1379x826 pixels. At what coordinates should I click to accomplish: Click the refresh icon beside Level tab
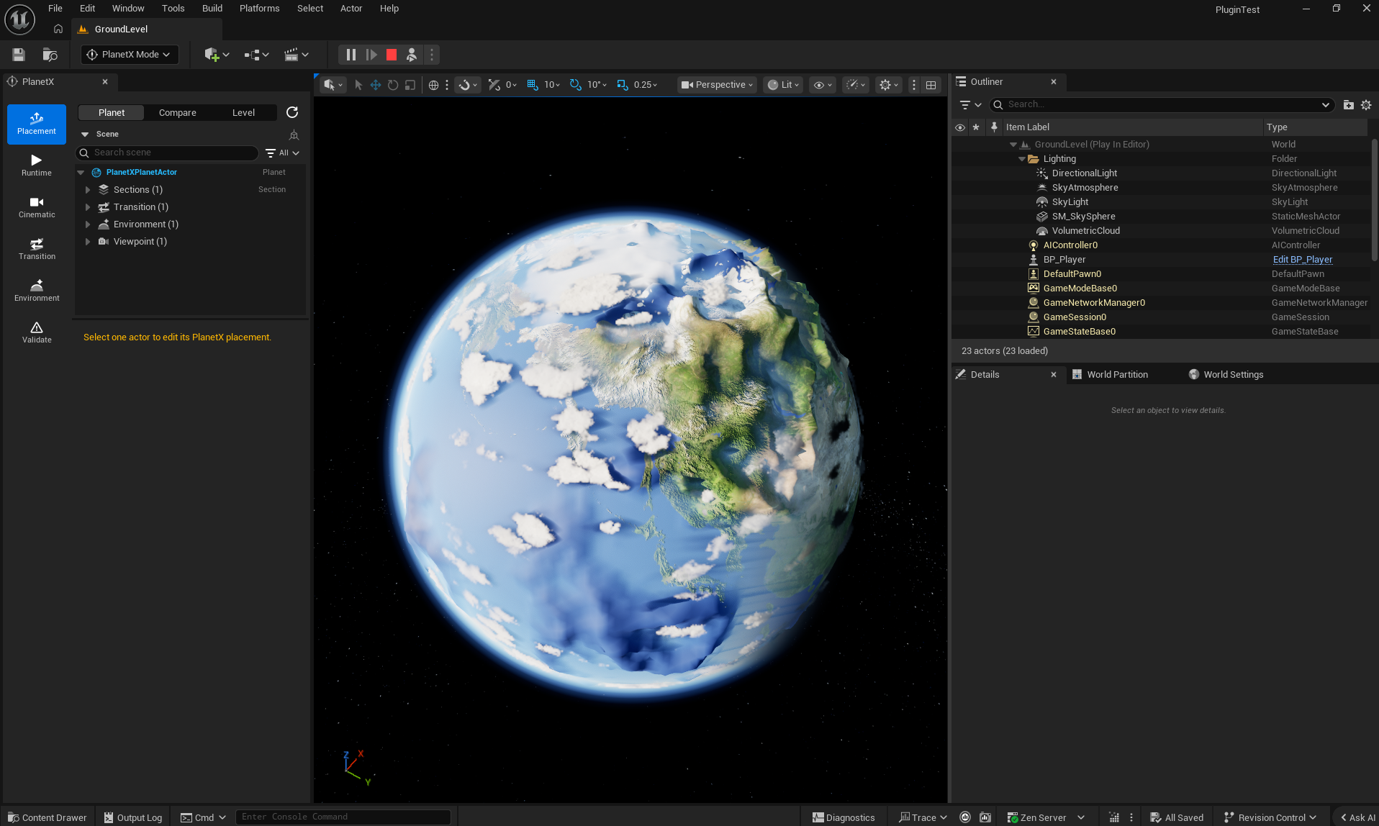(x=292, y=112)
